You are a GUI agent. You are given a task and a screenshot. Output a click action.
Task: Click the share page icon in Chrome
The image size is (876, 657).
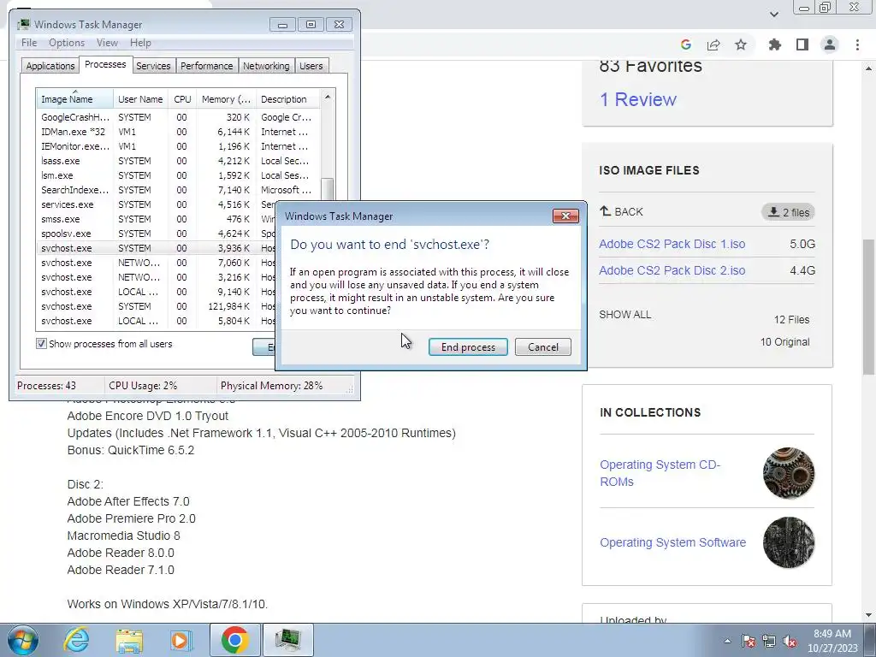tap(713, 44)
